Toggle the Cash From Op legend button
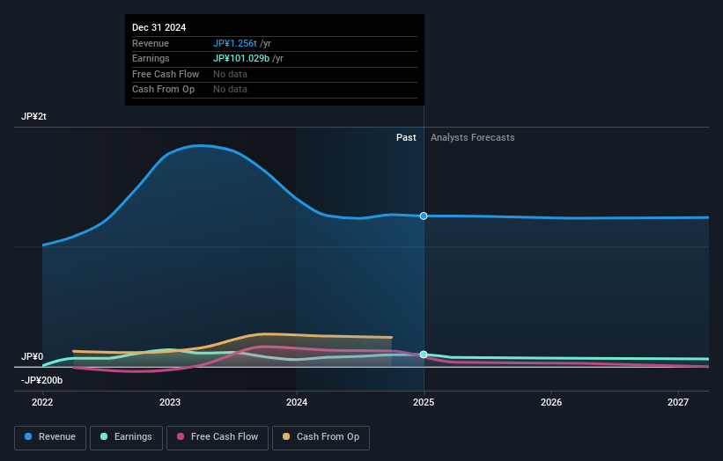Image resolution: width=723 pixels, height=461 pixels. (321, 437)
